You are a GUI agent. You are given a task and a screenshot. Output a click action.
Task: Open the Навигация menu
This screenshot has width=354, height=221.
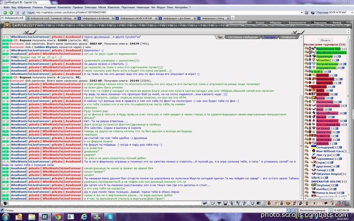coord(143,7)
